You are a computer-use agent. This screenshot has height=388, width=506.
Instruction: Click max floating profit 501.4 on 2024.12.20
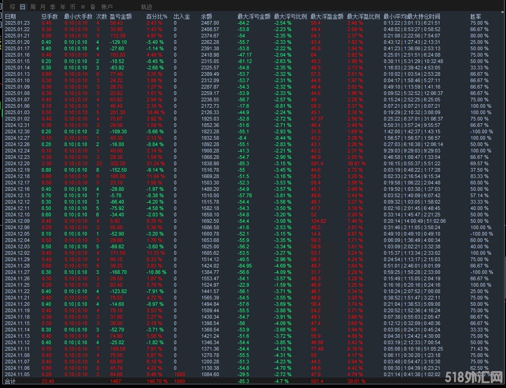click(x=317, y=164)
